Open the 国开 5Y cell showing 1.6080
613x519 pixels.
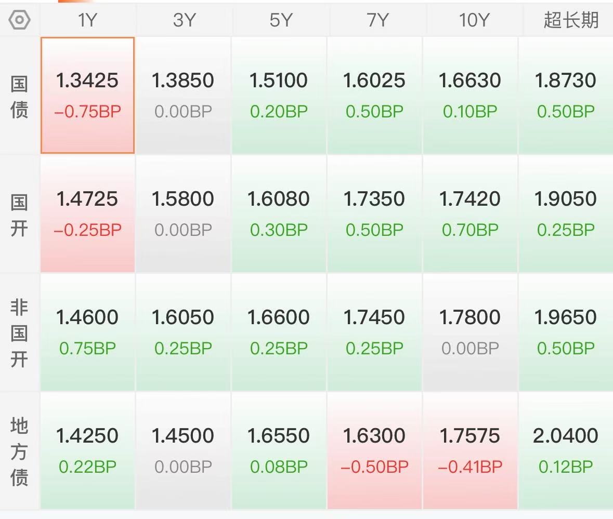pos(279,214)
